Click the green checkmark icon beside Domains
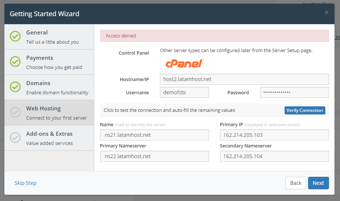Viewport: 340px width, 201px height. (x=15, y=87)
